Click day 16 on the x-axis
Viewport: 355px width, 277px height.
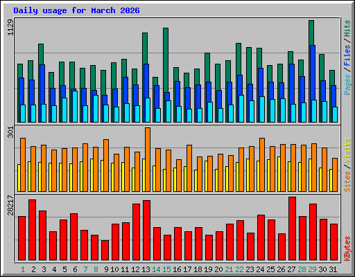coord(177,269)
